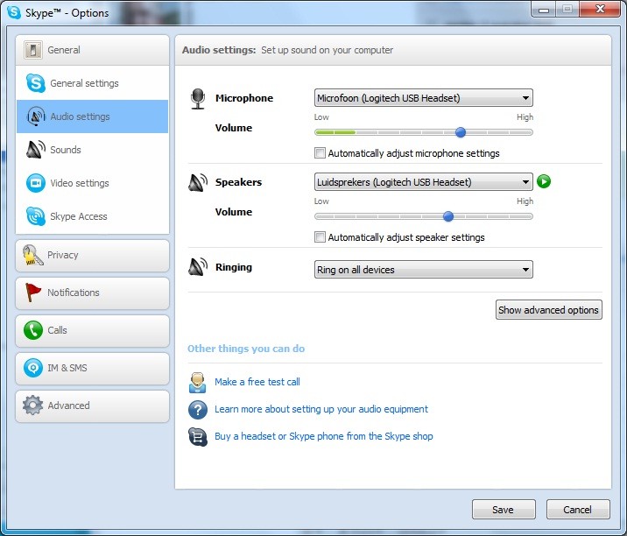Image resolution: width=627 pixels, height=536 pixels.
Task: Select Audio settings in sidebar
Action: point(92,116)
